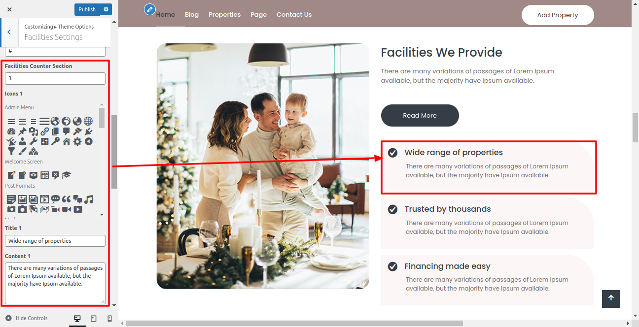This screenshot has width=639, height=327.
Task: Click the Add Property button
Action: [558, 15]
